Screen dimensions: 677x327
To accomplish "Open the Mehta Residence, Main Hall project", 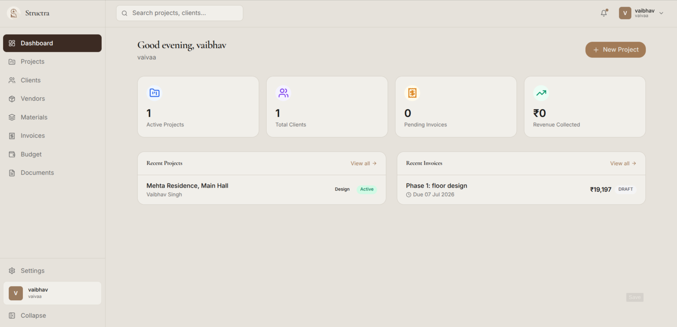I will tap(262, 190).
